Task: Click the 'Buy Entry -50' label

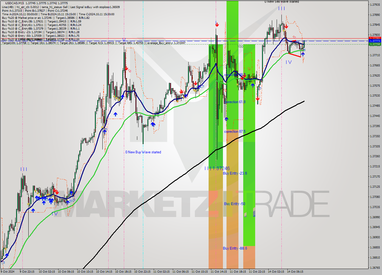Action: point(235,204)
